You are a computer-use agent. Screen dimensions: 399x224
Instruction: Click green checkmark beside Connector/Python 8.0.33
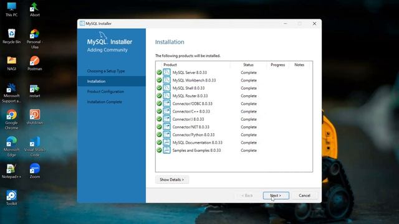pos(160,134)
